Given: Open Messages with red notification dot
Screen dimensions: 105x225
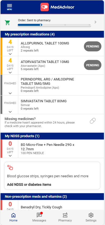Looking at the screenshot, I should coord(39,217).
